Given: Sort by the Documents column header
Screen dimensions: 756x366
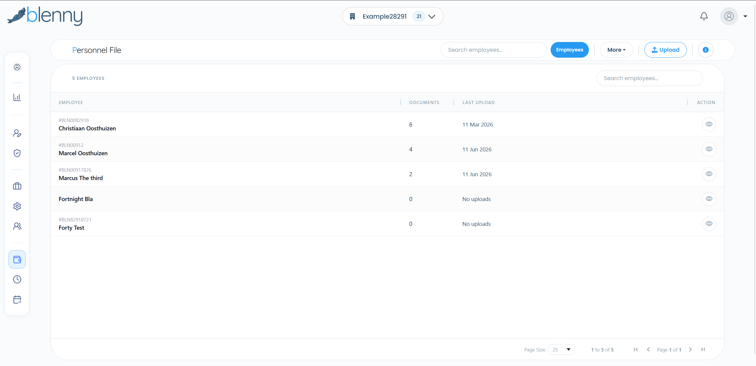Looking at the screenshot, I should click(424, 102).
